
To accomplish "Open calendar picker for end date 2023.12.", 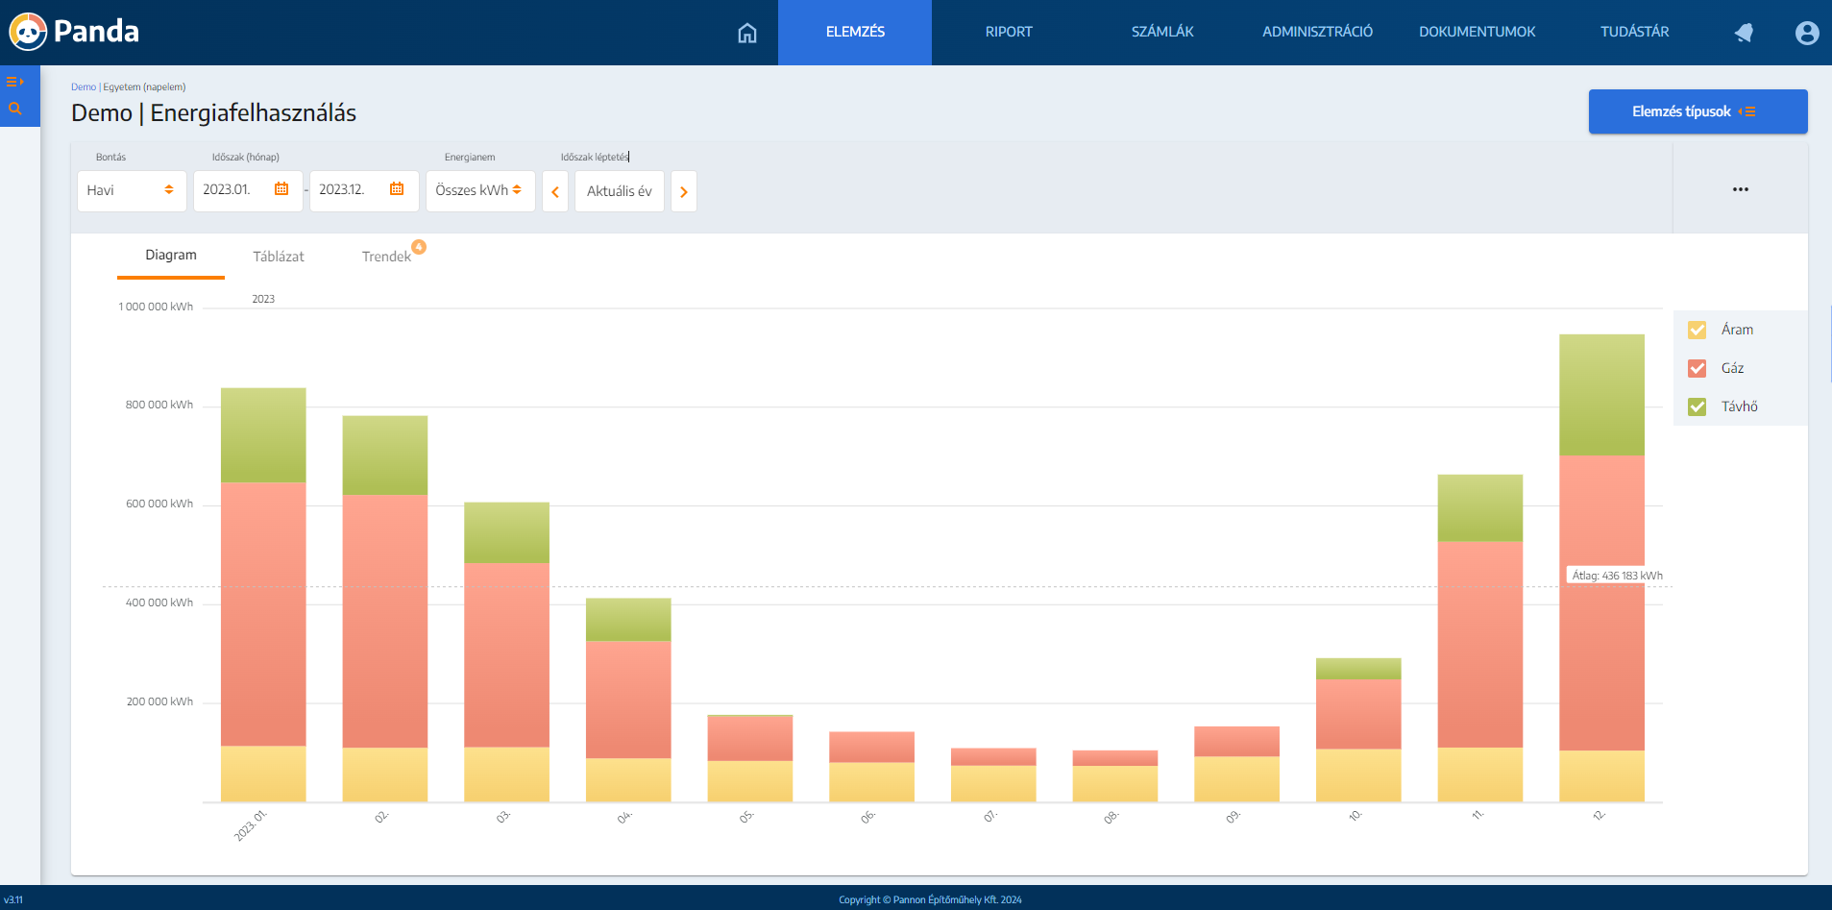I will point(397,189).
